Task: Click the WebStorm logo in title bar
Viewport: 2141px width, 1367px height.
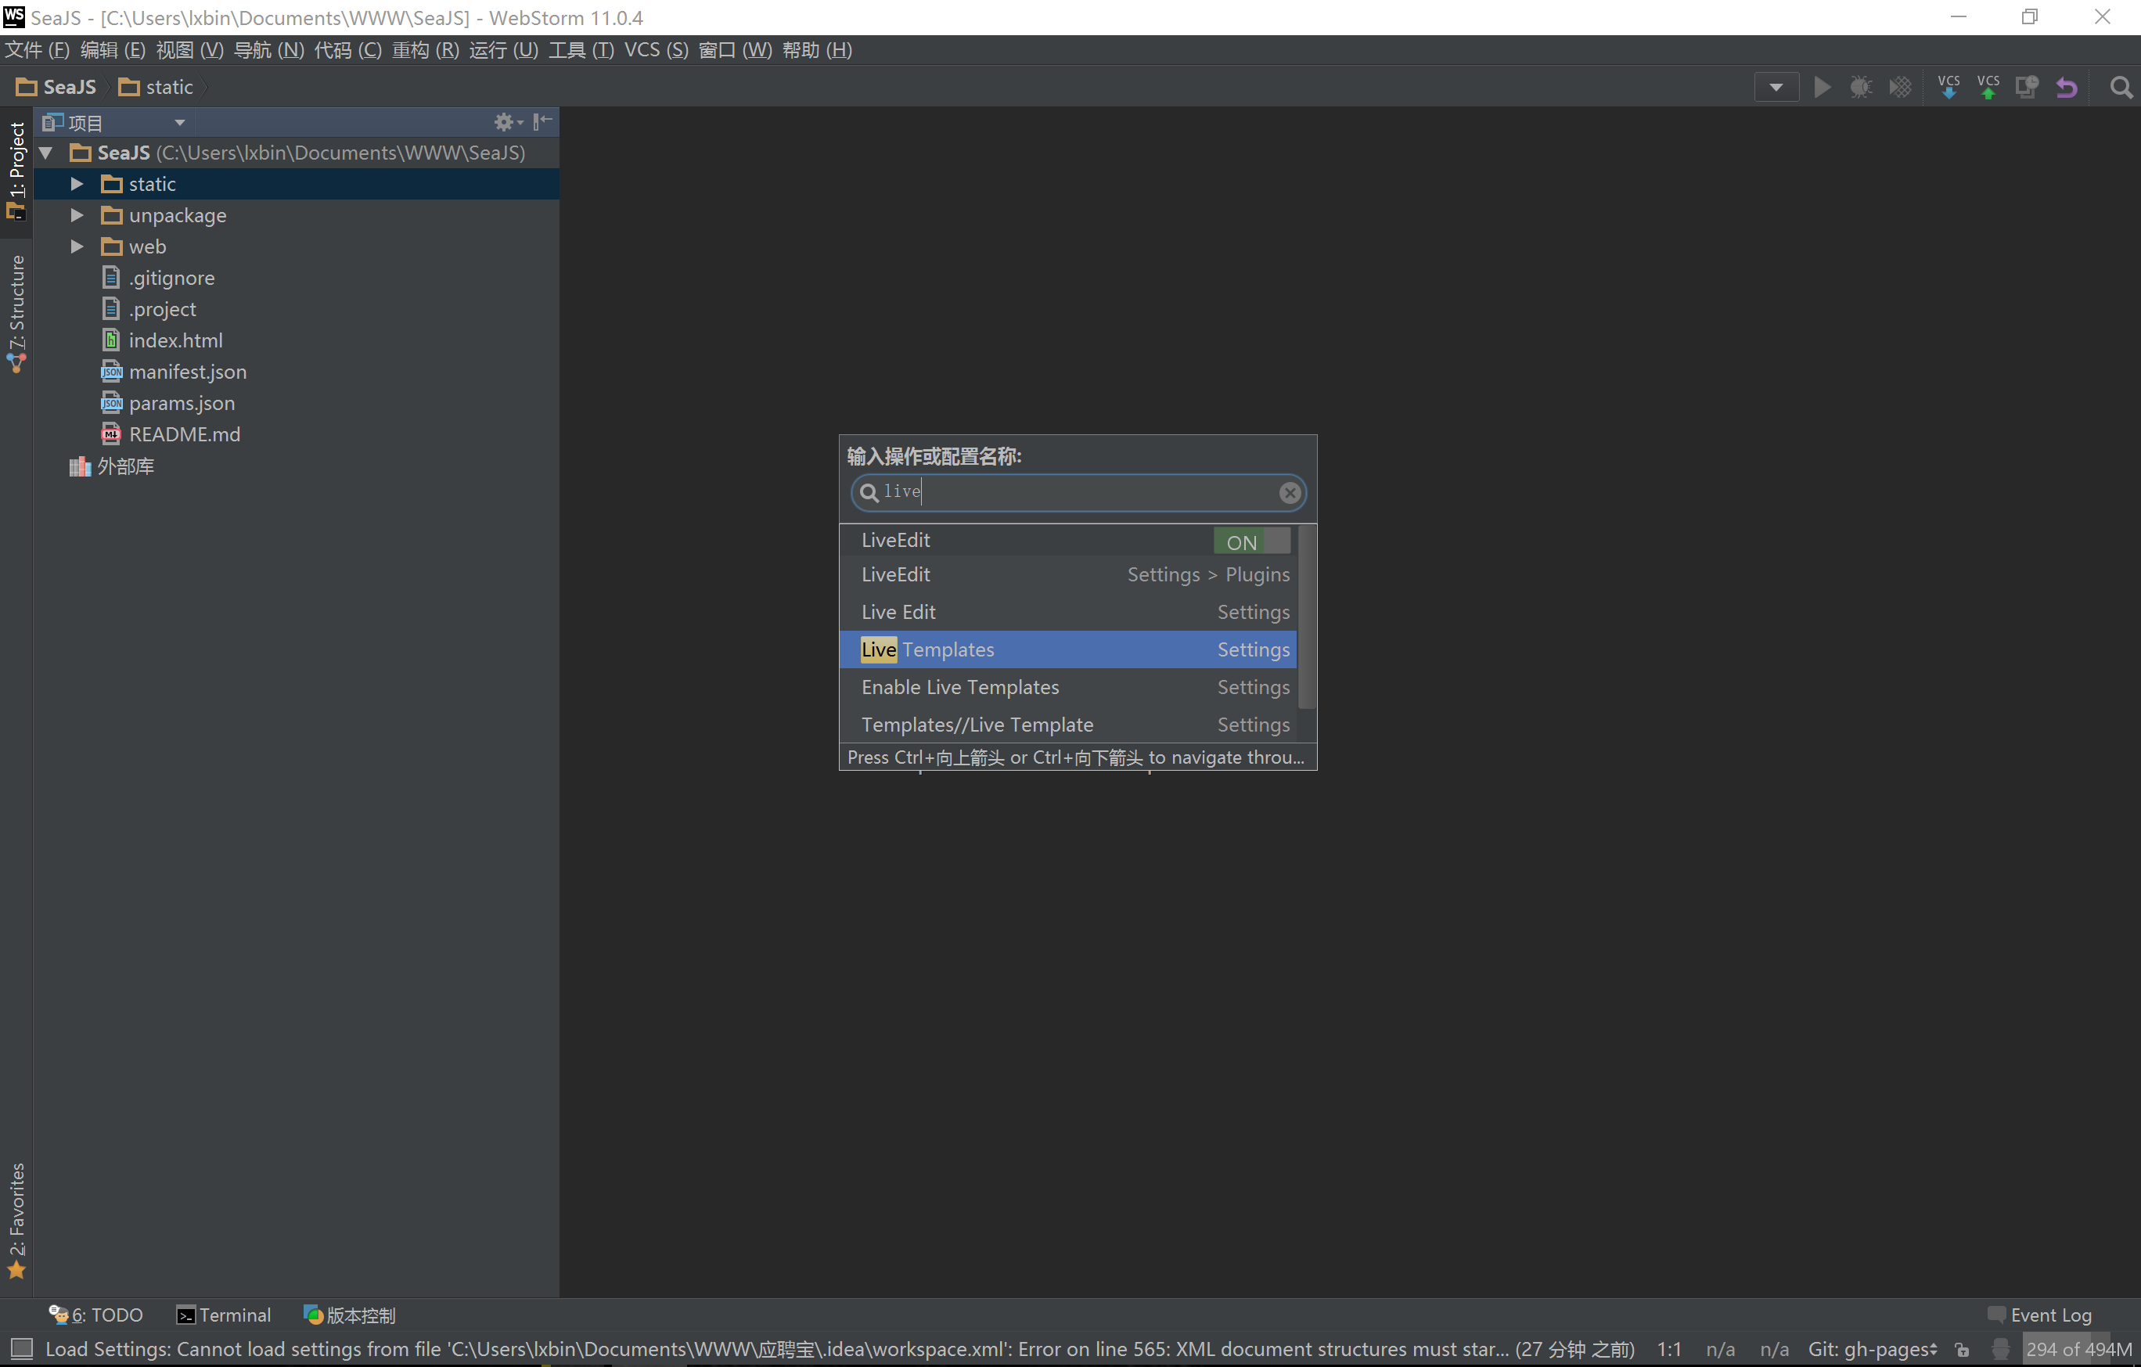Action: [x=14, y=17]
